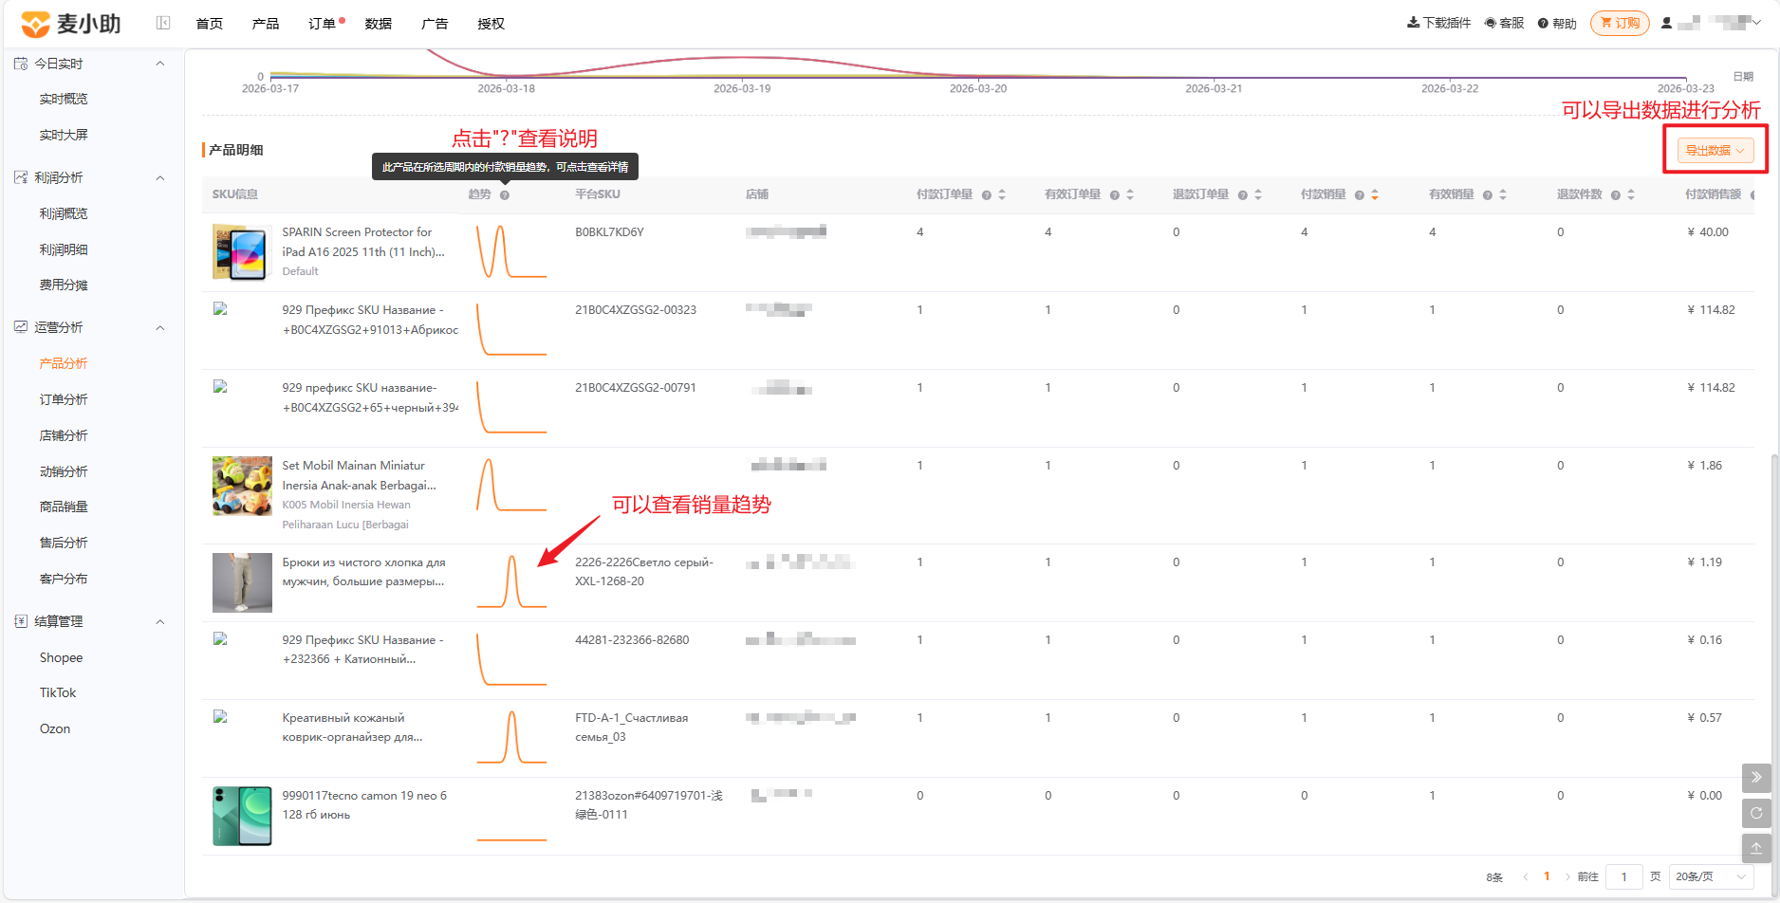Open 客服 customer service
The width and height of the screenshot is (1780, 903).
(1505, 23)
